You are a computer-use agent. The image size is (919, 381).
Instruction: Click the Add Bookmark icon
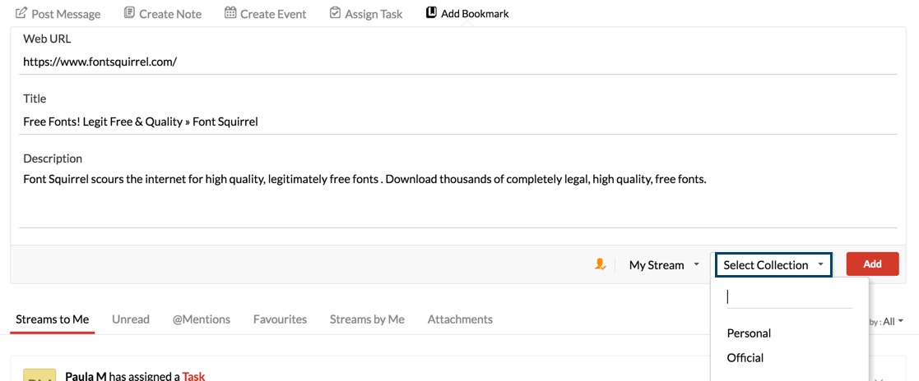pyautogui.click(x=431, y=13)
